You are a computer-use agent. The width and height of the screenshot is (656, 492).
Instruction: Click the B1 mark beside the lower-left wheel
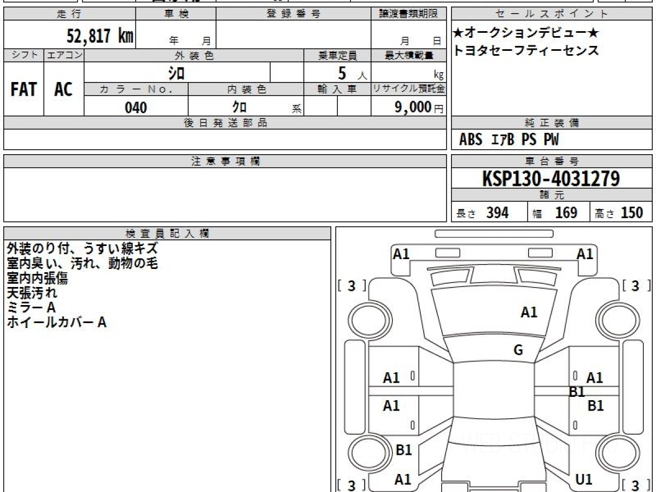pyautogui.click(x=403, y=450)
